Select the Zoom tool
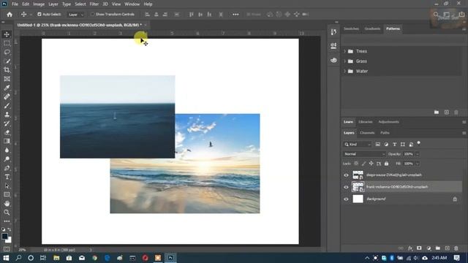The width and height of the screenshot is (468, 263). [7, 213]
